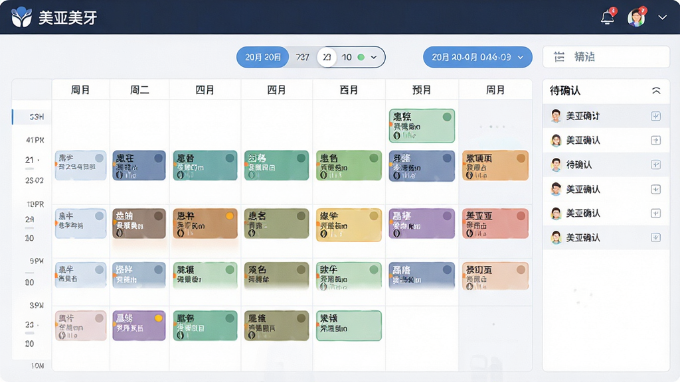Viewport: 680px width, 382px height.
Task: Open the user profile avatar in the header
Action: coord(636,17)
